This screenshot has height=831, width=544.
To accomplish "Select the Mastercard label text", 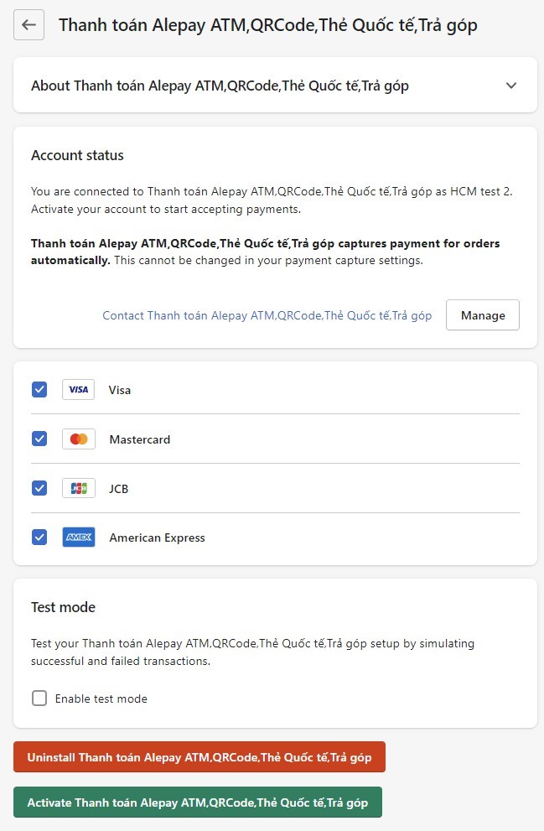I will (x=140, y=439).
